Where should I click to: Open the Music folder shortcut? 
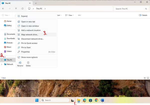pos(7,47)
